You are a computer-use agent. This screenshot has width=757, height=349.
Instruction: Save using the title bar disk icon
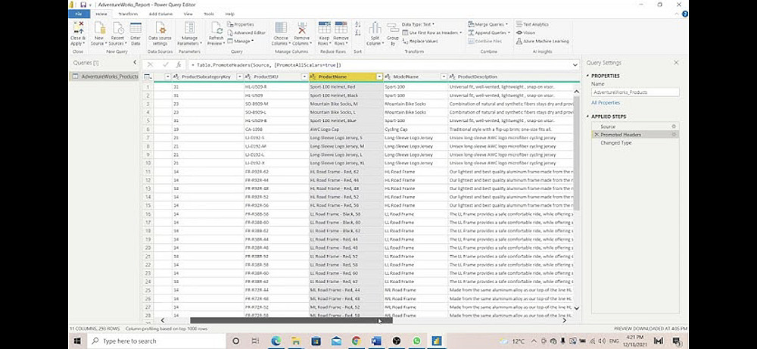(x=83, y=5)
